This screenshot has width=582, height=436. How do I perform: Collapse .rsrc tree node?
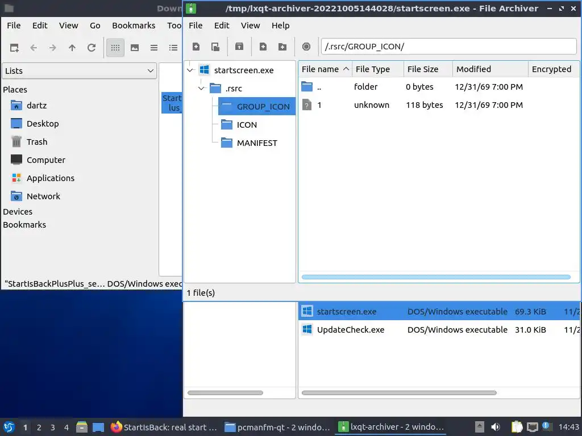click(202, 88)
